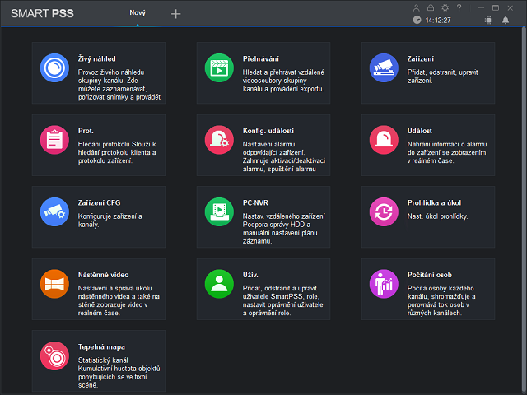This screenshot has height=395, width=527.
Task: Close the Smart PSS window
Action: pos(511,7)
